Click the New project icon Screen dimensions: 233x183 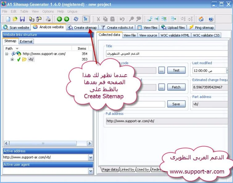[8, 19]
